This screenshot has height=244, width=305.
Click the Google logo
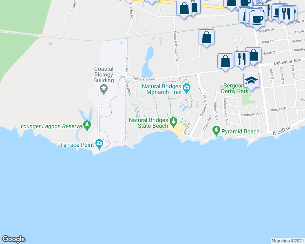[13, 239]
